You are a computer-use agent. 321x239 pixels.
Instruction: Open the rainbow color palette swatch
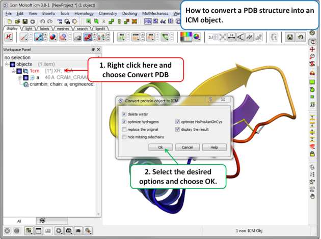point(186,37)
